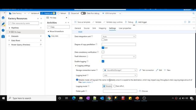Open the Data integration unit dropdown
Viewport: 196px width, 110px height.
pyautogui.click(x=119, y=36)
